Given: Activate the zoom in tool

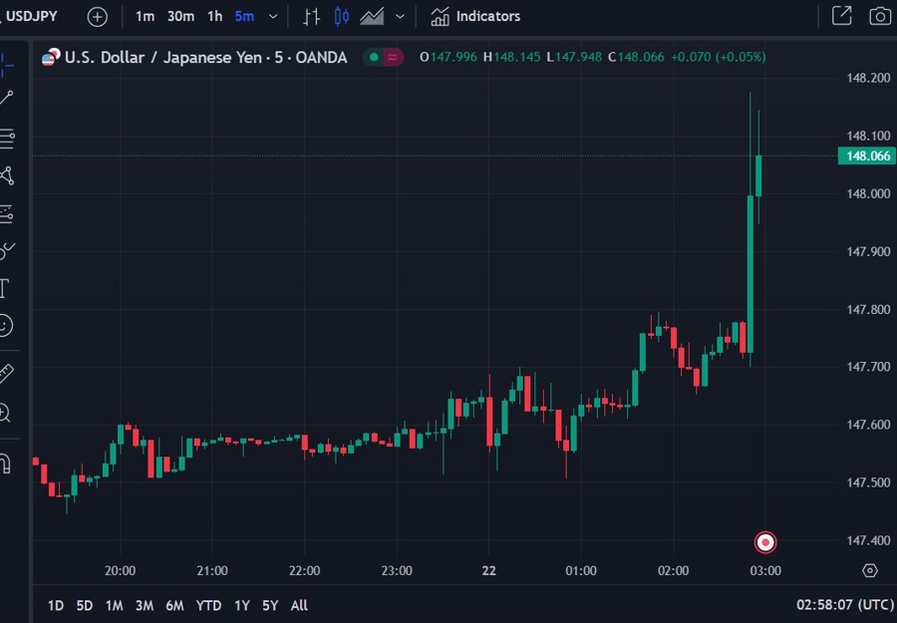Looking at the screenshot, I should (5, 413).
